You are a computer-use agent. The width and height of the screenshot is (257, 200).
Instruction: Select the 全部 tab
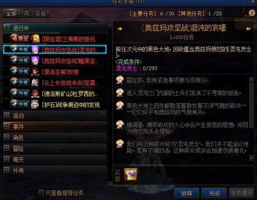(x=11, y=13)
